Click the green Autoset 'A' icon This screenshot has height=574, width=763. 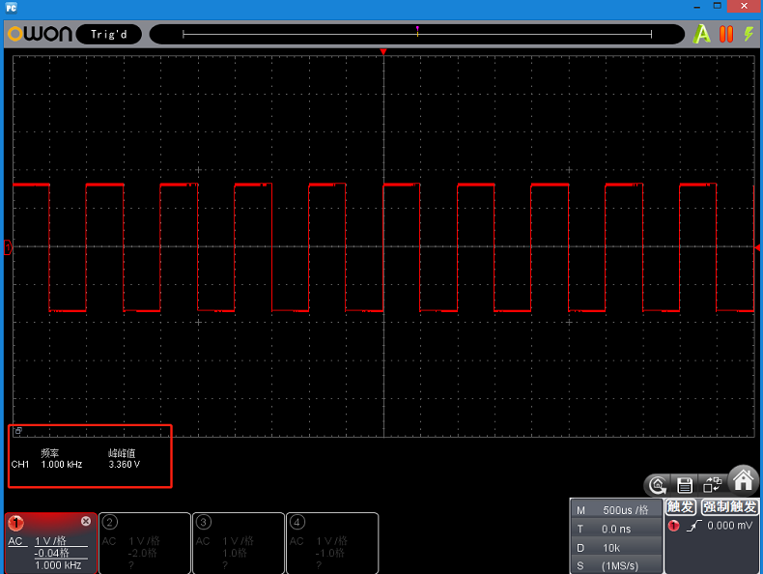(x=702, y=34)
